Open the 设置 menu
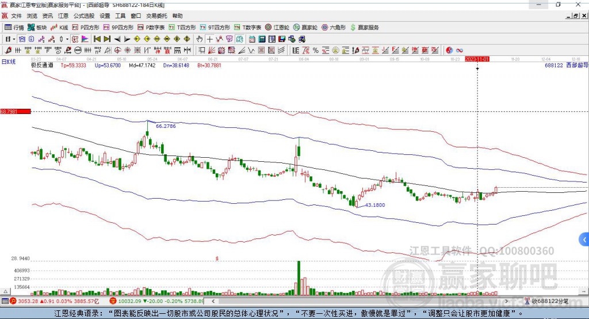The height and width of the screenshot is (319, 589). pos(105,16)
